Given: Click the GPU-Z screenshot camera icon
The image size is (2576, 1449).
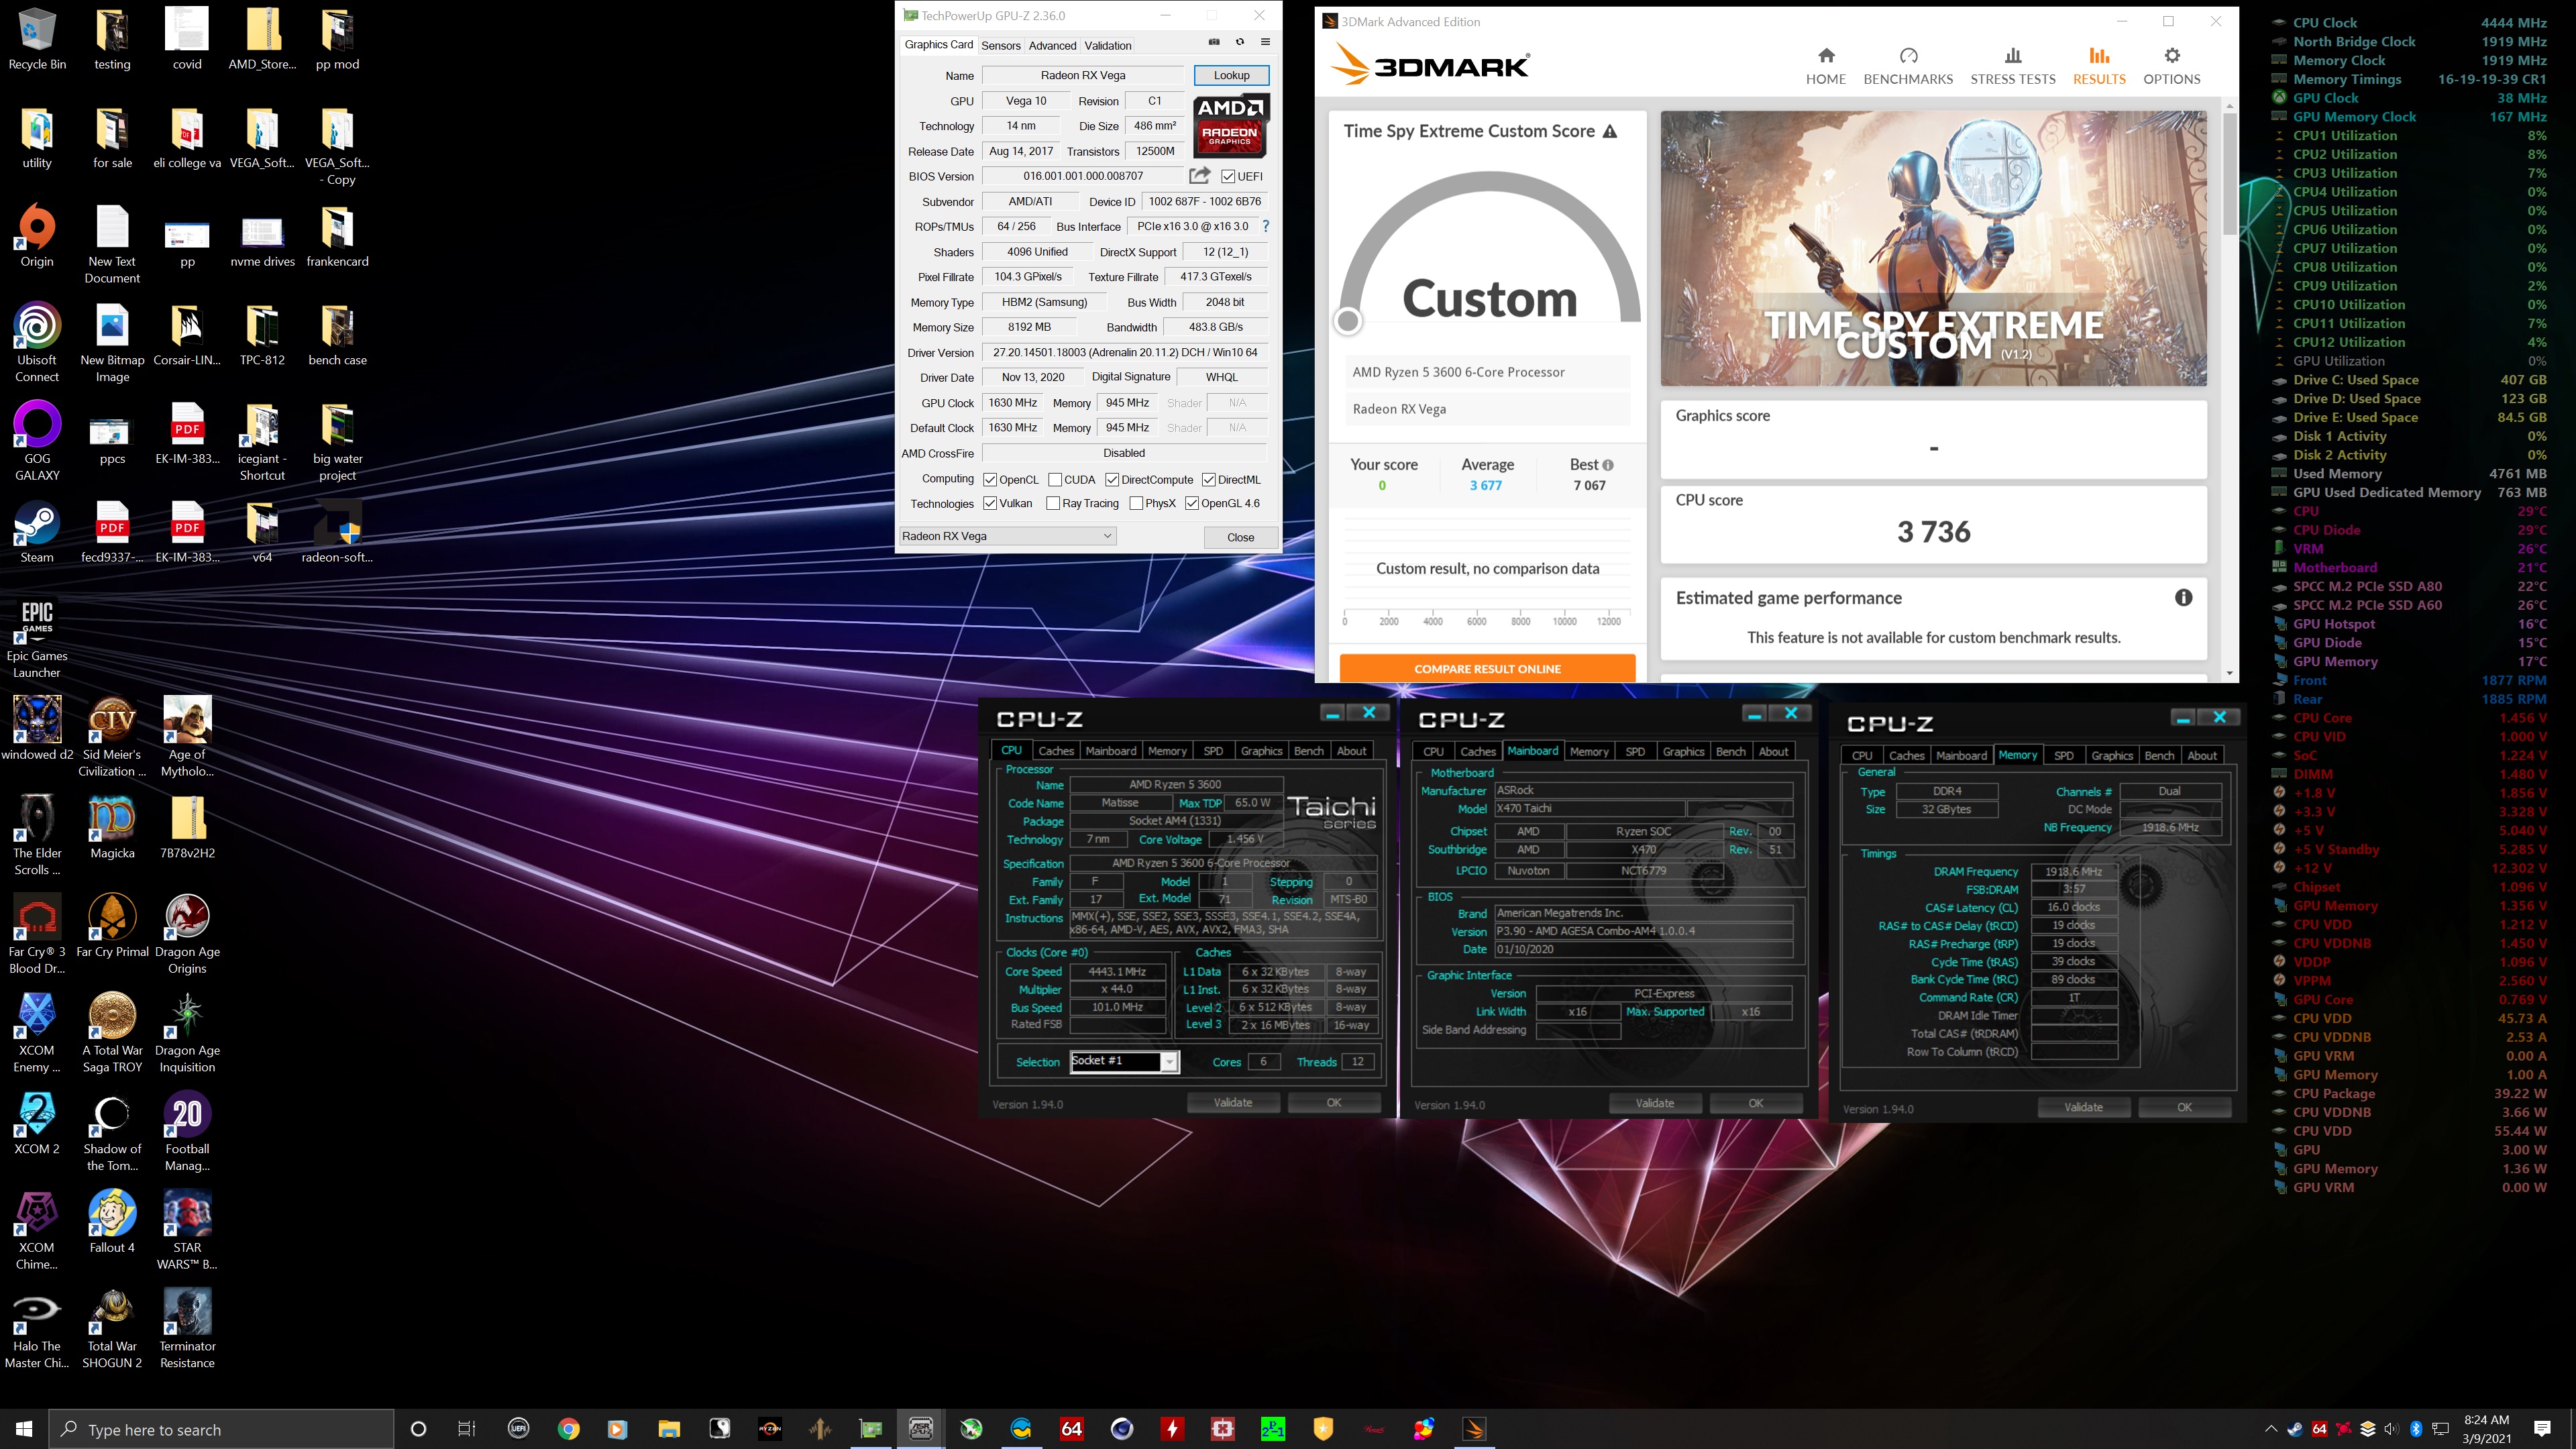Looking at the screenshot, I should [1214, 42].
